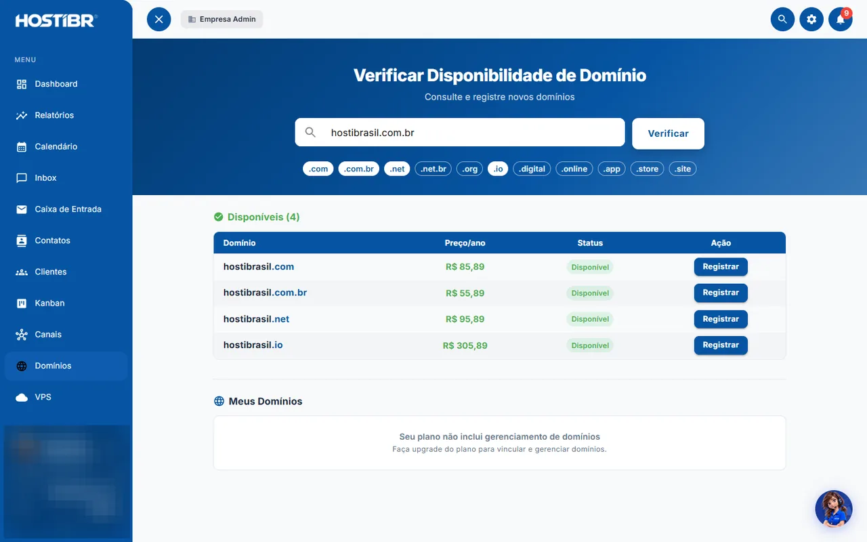This screenshot has width=867, height=542.
Task: Click the Empresa Admin company chip
Action: (222, 19)
